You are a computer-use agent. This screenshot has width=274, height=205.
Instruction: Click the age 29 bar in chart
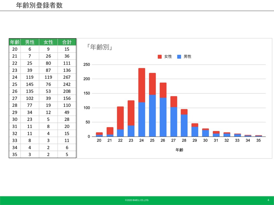click(x=195, y=130)
